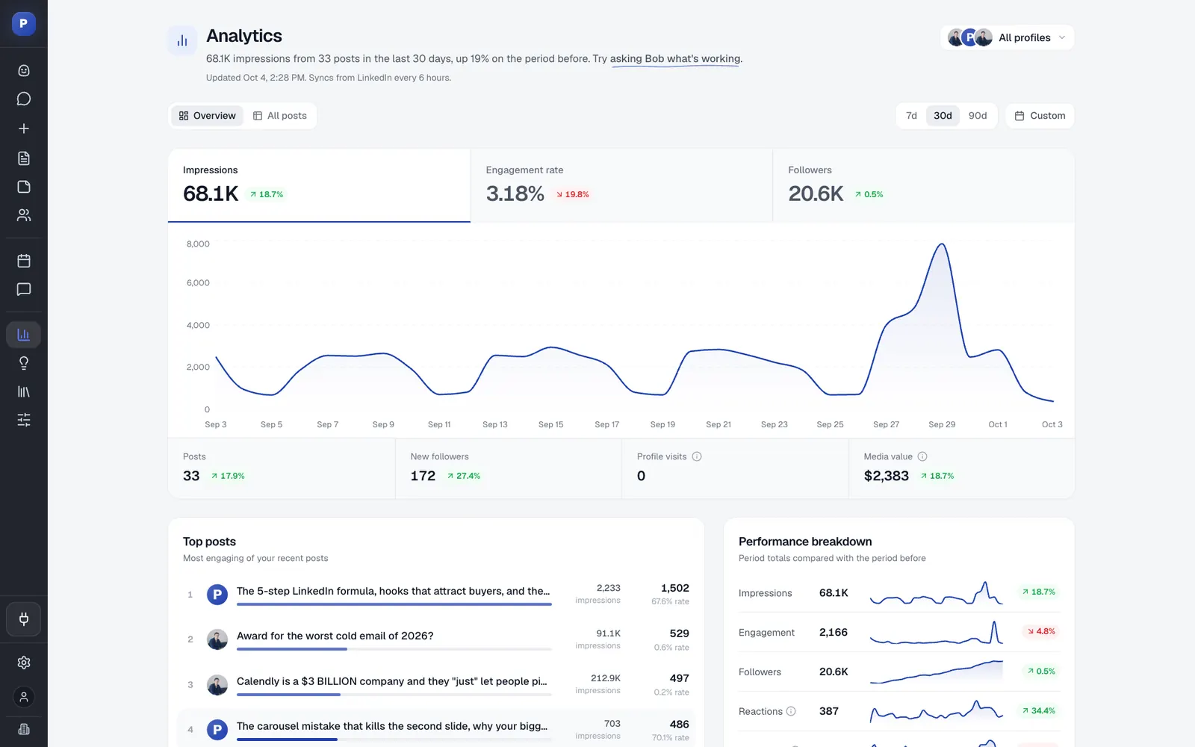Click the Media value info icon
Screen dimensions: 1195x747
(x=922, y=456)
